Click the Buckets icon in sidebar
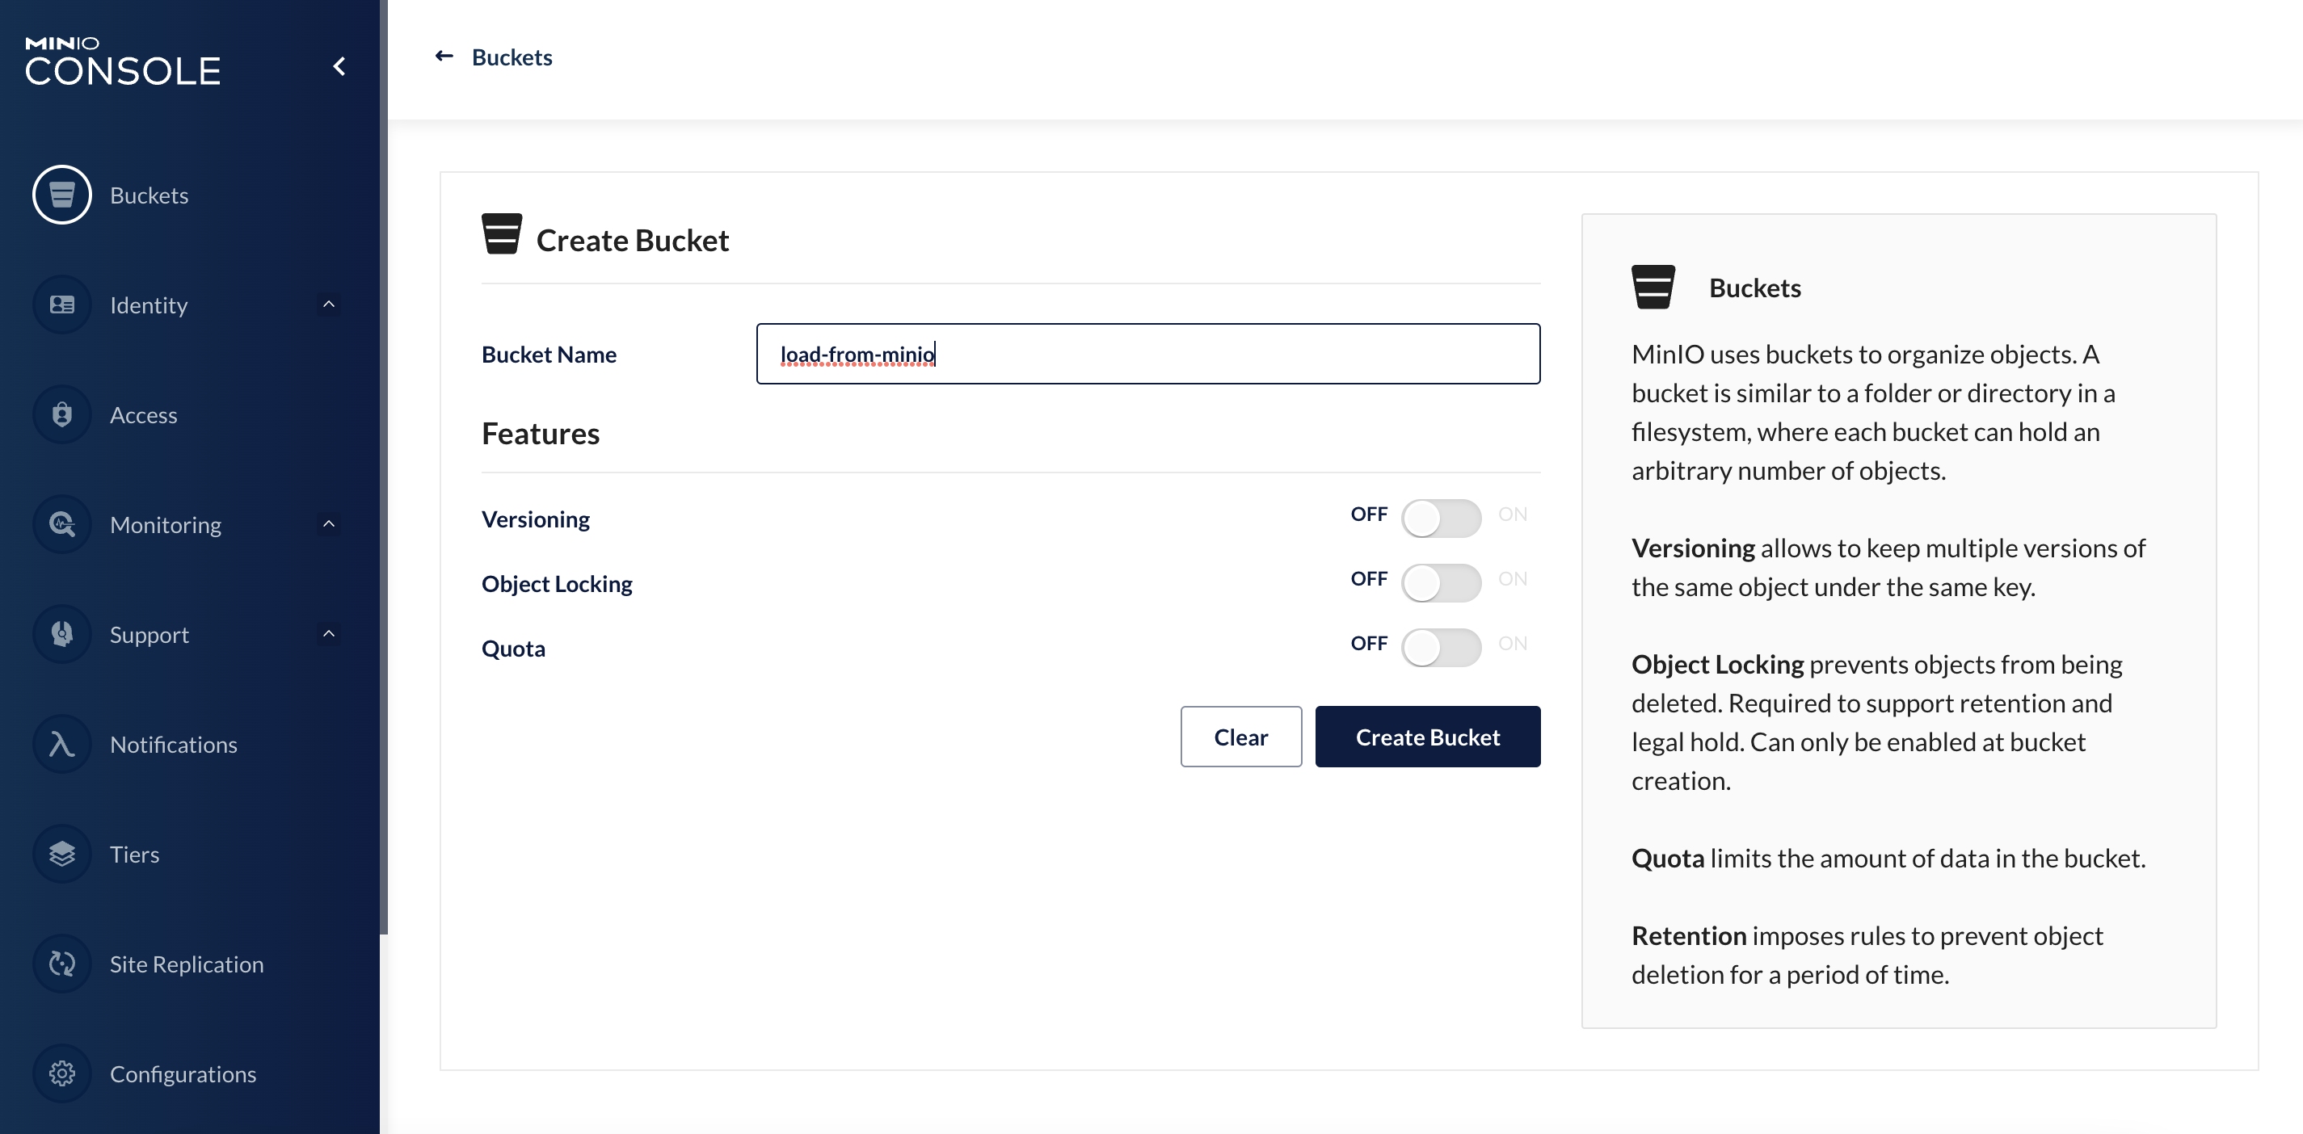 click(x=61, y=192)
